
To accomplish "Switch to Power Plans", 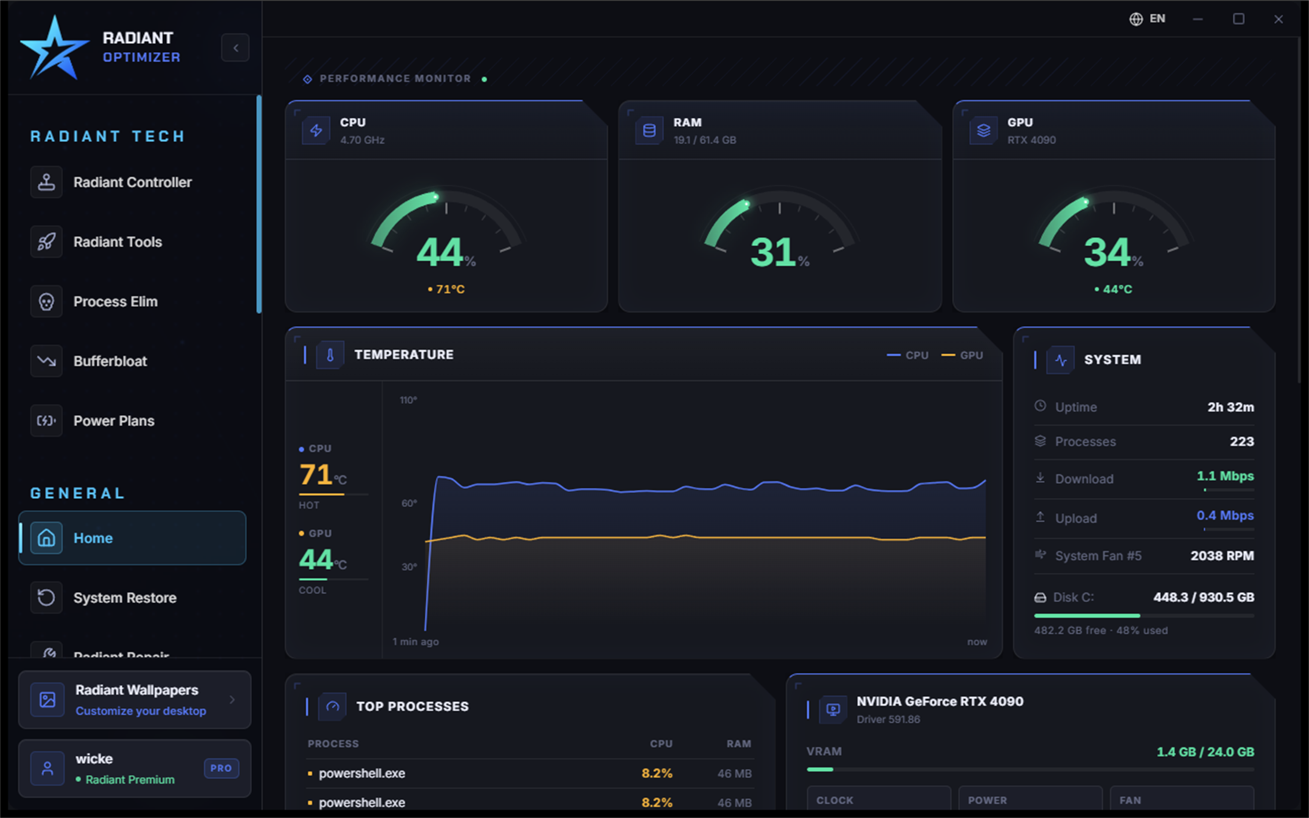I will pyautogui.click(x=133, y=420).
